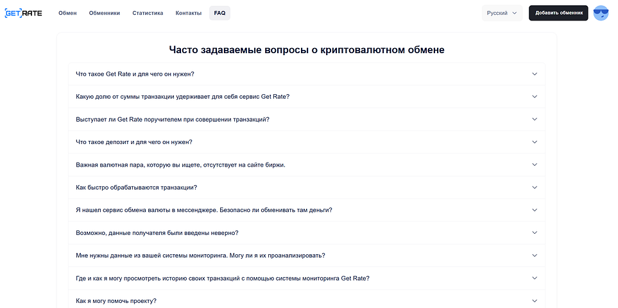Screen dimensions: 618x308
Task: Expand chevron for 'Выступает ли Get Rate поручителем'
Action: coord(535,119)
